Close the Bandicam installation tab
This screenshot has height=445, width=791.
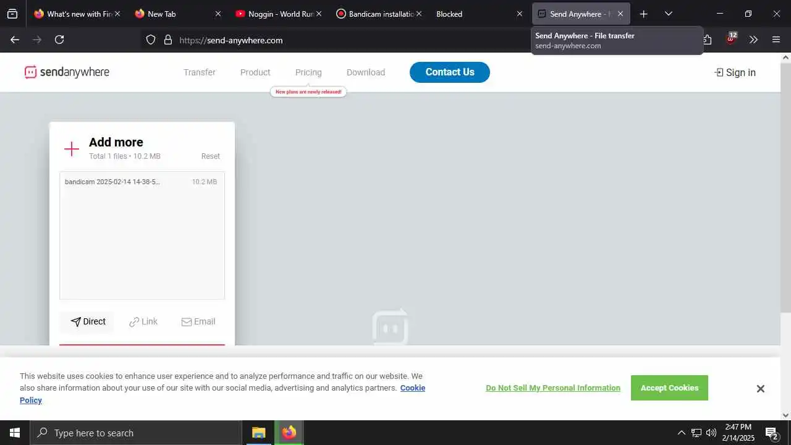pyautogui.click(x=419, y=14)
